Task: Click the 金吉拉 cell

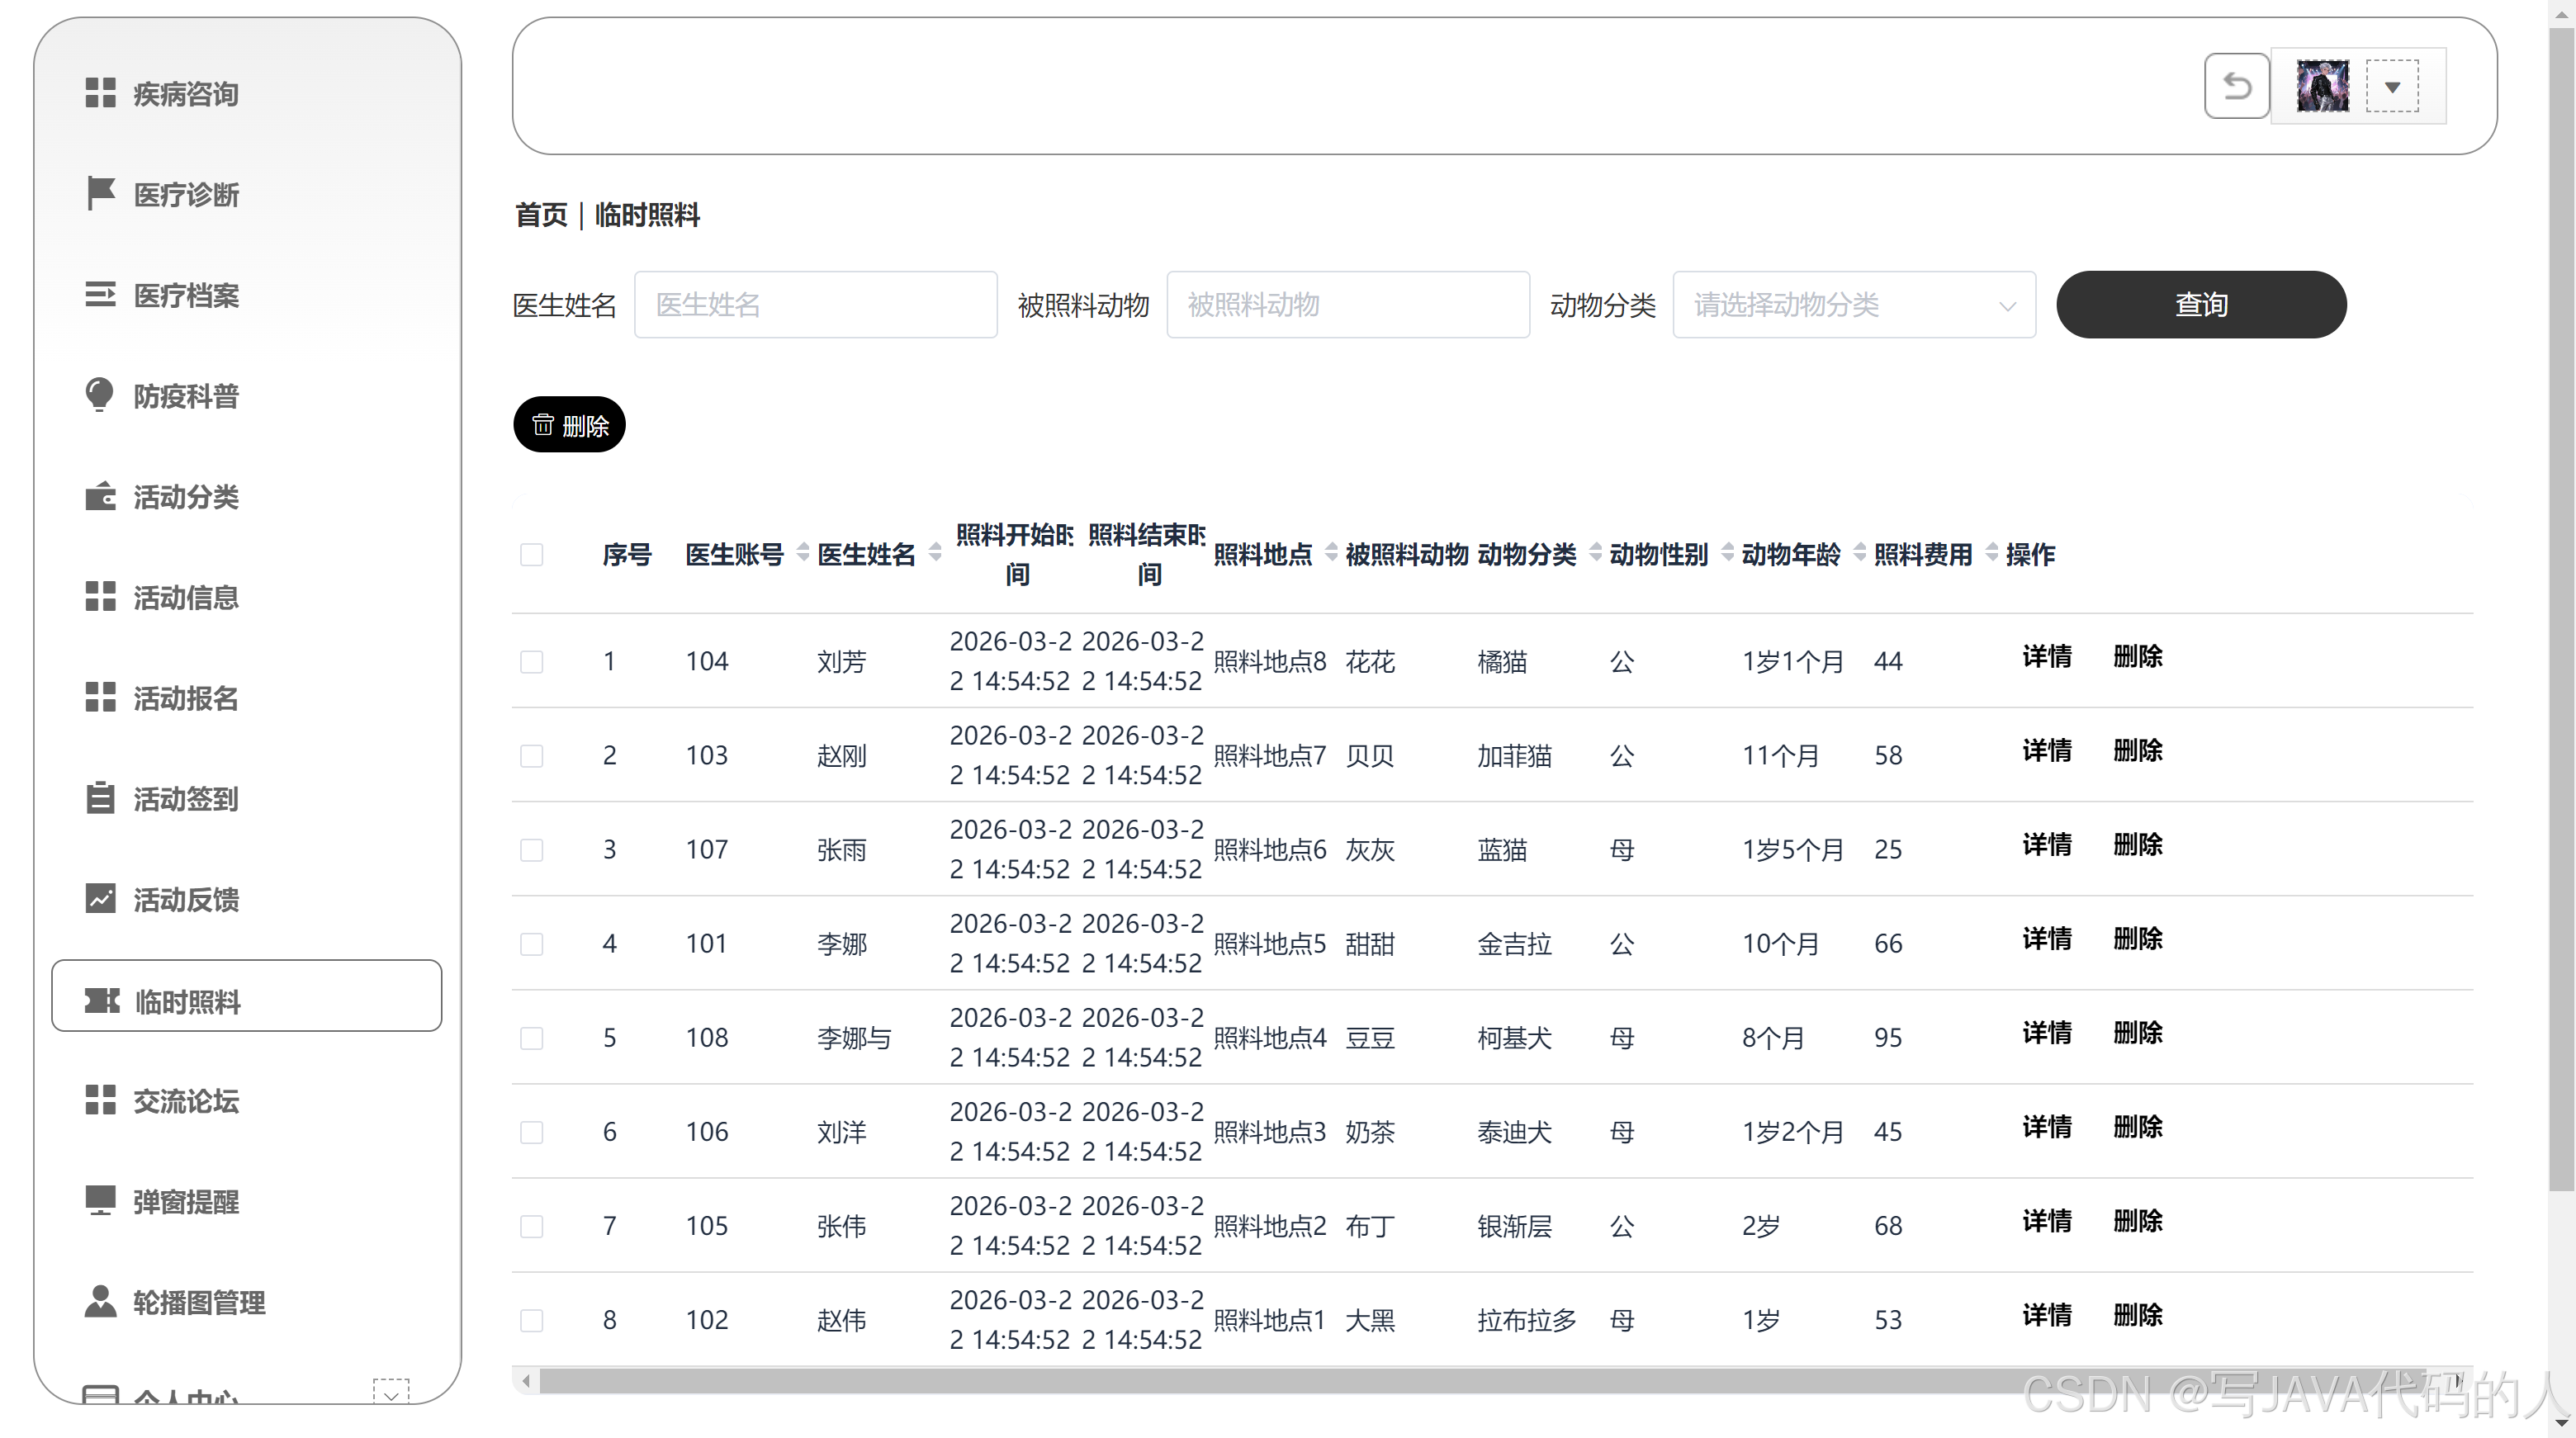Action: click(1515, 944)
